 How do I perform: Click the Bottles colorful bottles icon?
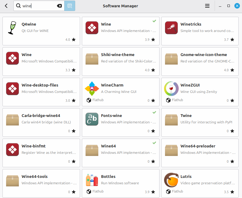[x=92, y=180]
